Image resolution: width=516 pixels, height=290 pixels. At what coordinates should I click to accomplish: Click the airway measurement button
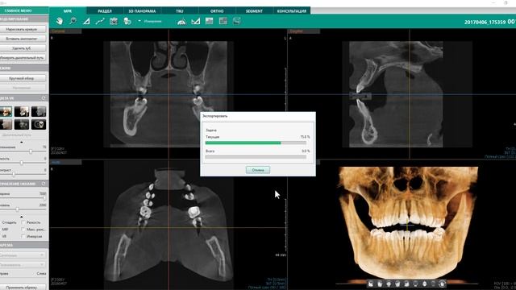click(23, 57)
